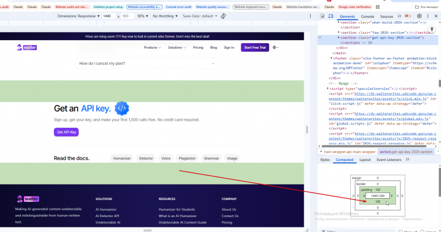Open DevTools settings gear
The width and height of the screenshot is (441, 232).
click(419, 16)
